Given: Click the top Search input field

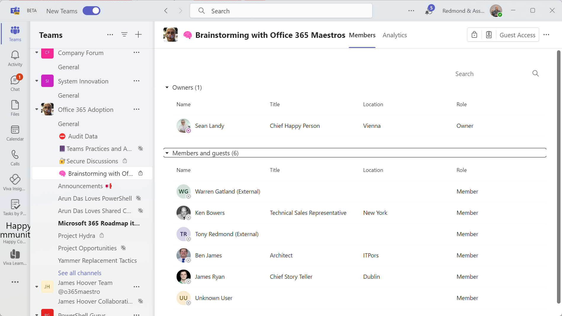Looking at the screenshot, I should click(x=281, y=11).
